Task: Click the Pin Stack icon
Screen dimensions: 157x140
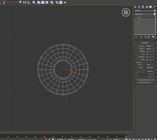Action: pos(136,37)
